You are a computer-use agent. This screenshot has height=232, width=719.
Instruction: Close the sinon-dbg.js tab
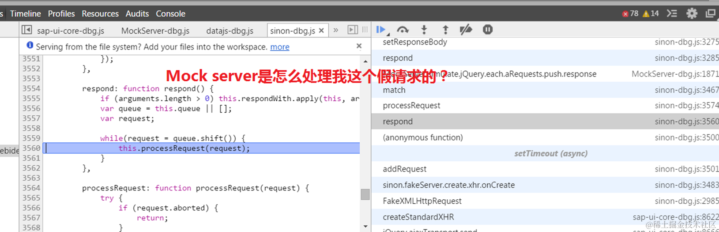pyautogui.click(x=321, y=30)
